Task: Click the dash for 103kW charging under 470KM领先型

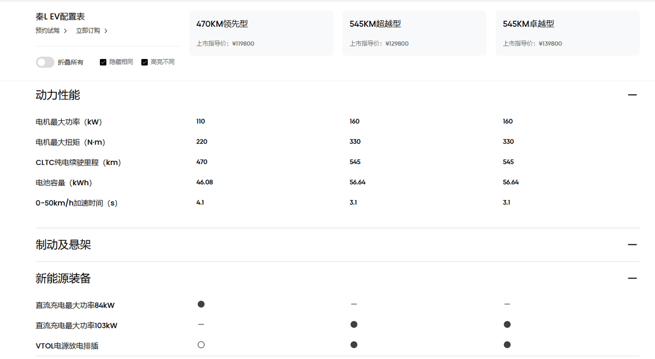Action: (201, 325)
